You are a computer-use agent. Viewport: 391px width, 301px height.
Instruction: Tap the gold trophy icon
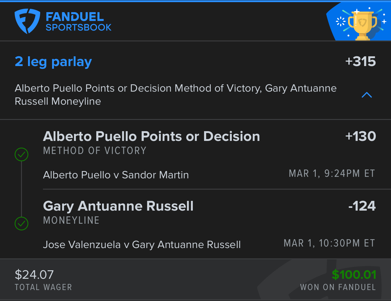pos(362,25)
